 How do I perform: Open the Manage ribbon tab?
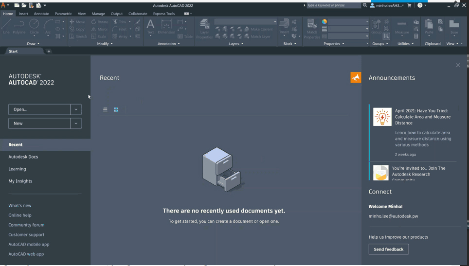coord(98,14)
